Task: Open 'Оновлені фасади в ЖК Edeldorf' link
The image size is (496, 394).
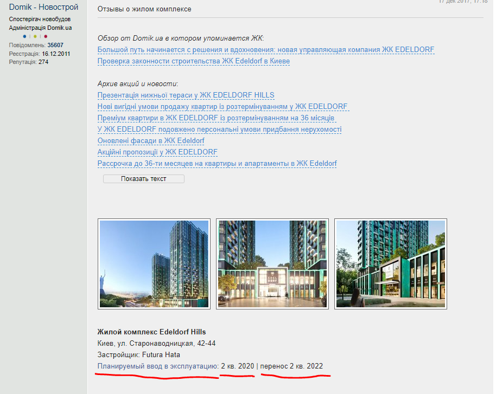Action: pyautogui.click(x=151, y=140)
